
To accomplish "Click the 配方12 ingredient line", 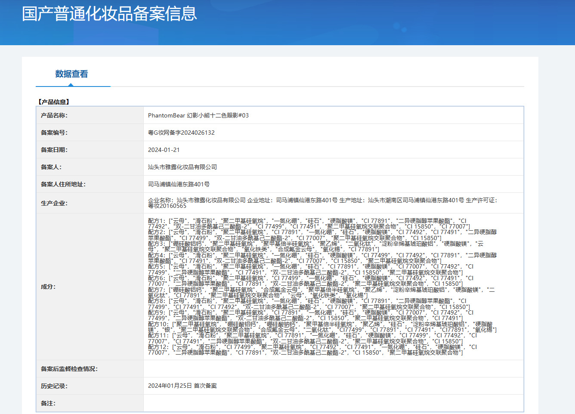I will coord(312,350).
